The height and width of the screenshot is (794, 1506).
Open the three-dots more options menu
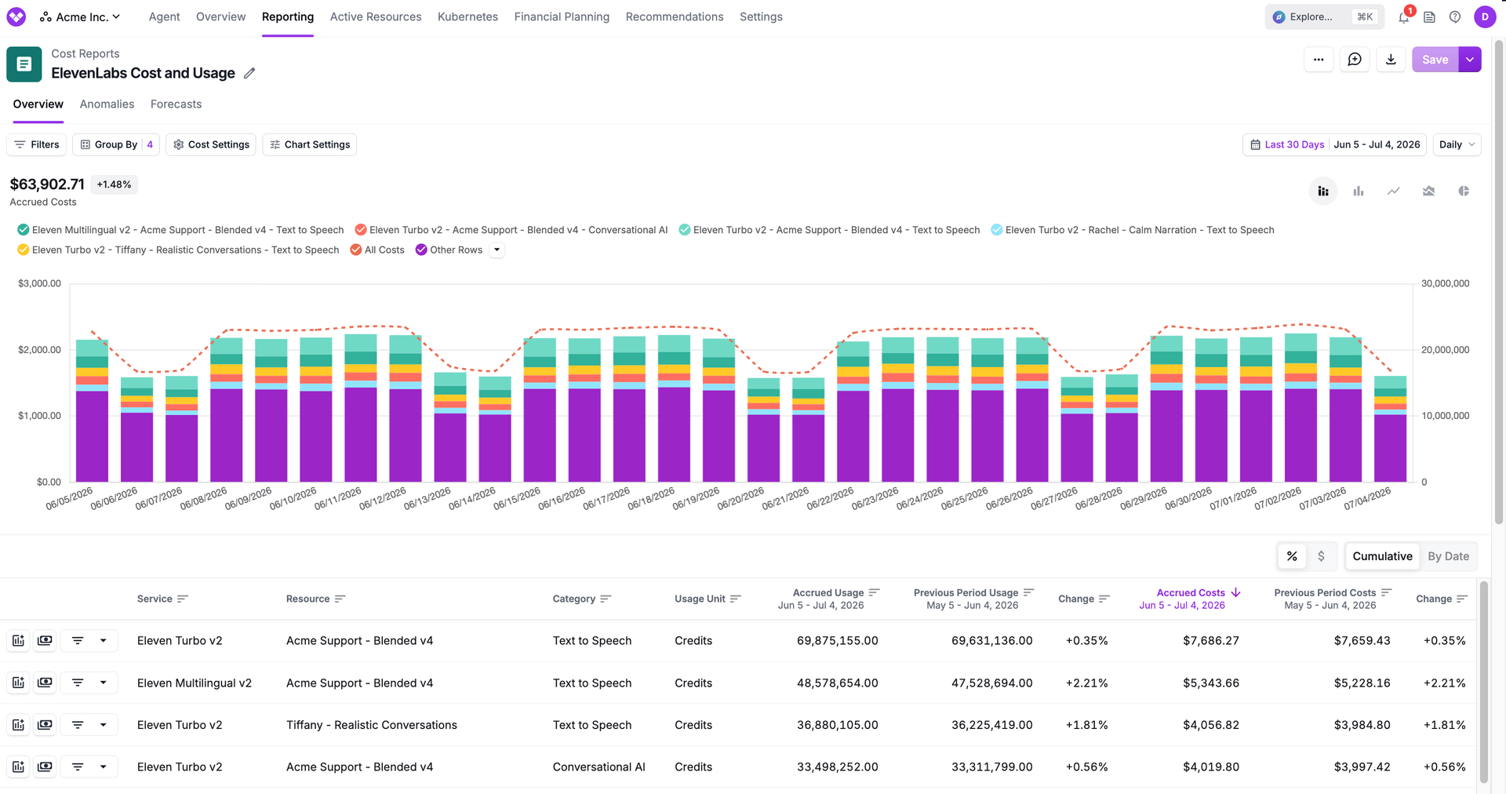[x=1319, y=60]
